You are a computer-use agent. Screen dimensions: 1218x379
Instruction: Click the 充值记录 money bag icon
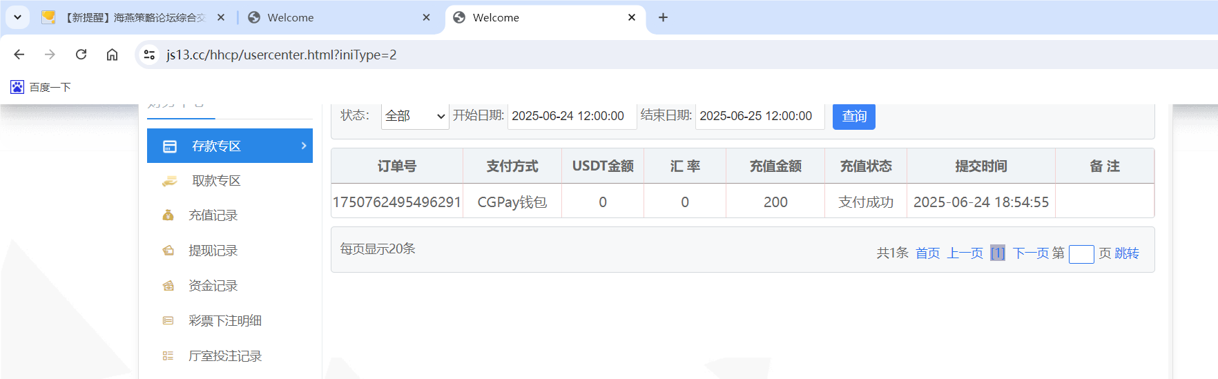coord(168,215)
